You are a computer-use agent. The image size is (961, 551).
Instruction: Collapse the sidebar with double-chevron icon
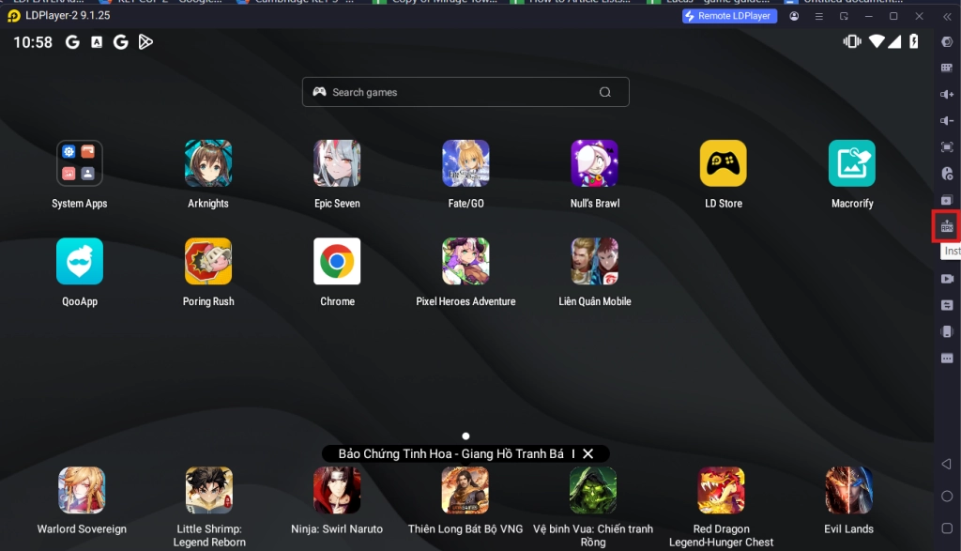[947, 16]
